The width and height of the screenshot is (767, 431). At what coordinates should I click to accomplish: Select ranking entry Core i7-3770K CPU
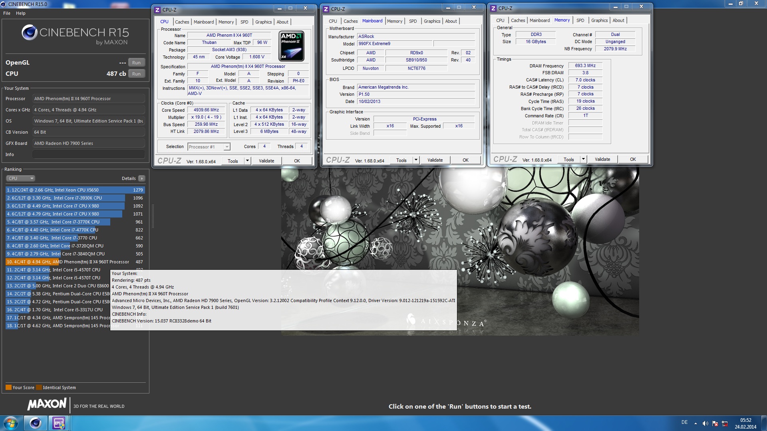pos(75,222)
